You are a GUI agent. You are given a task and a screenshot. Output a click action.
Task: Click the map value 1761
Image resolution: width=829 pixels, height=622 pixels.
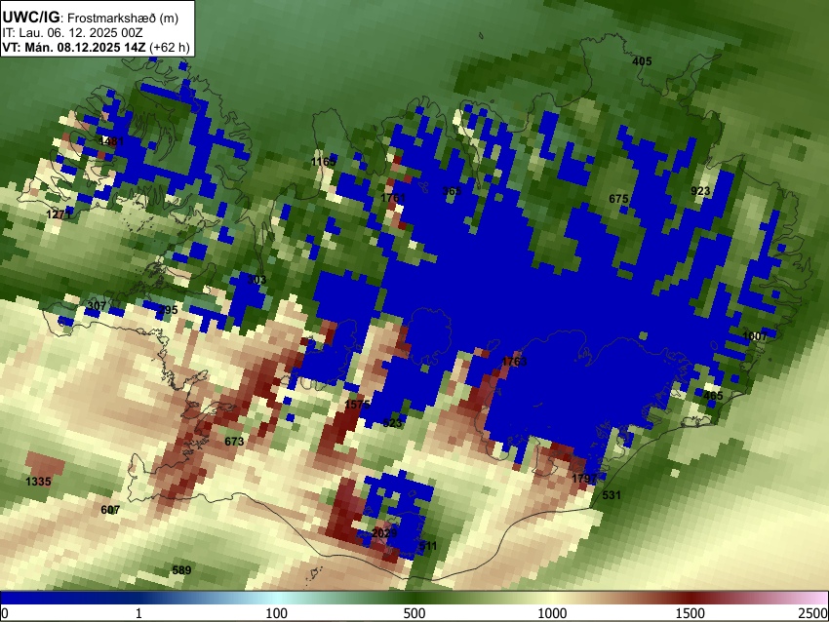pos(393,198)
